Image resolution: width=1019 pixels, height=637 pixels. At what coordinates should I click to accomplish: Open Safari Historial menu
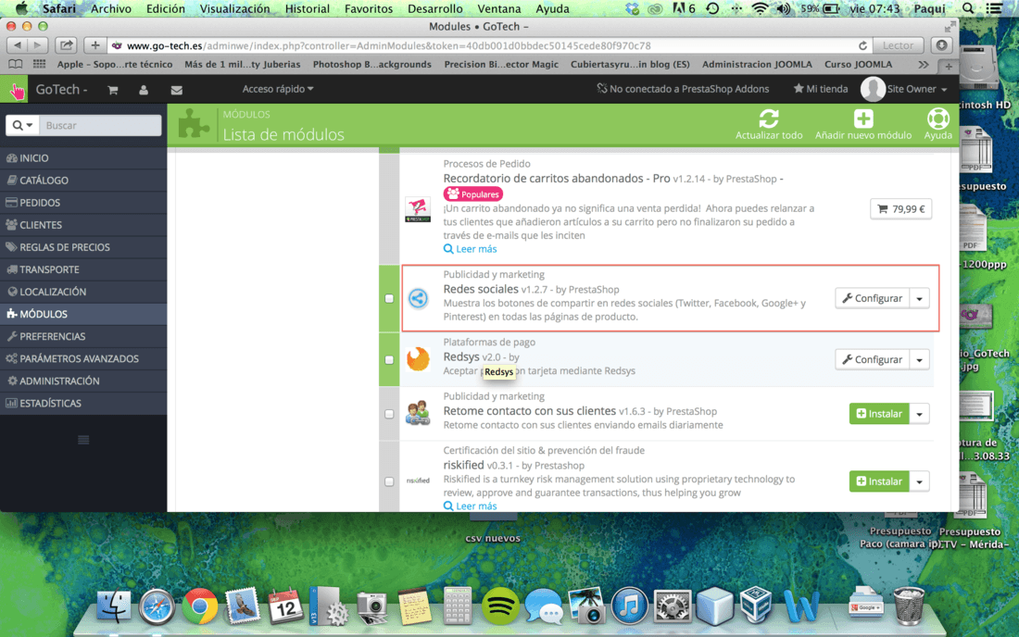click(x=308, y=8)
